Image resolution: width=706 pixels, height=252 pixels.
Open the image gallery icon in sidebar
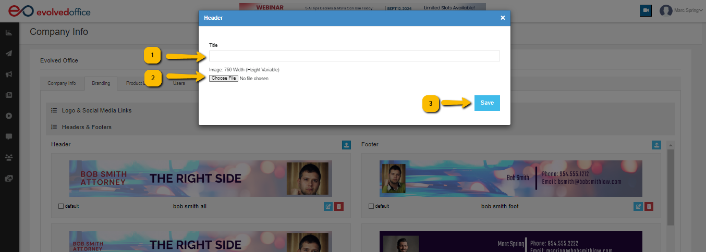(9, 178)
